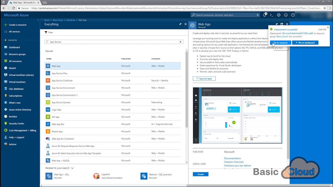Select App Service Environment v1 result

click(113, 95)
